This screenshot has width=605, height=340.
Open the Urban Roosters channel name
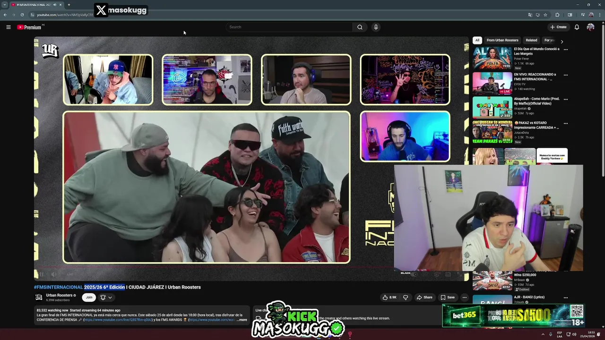click(59, 295)
